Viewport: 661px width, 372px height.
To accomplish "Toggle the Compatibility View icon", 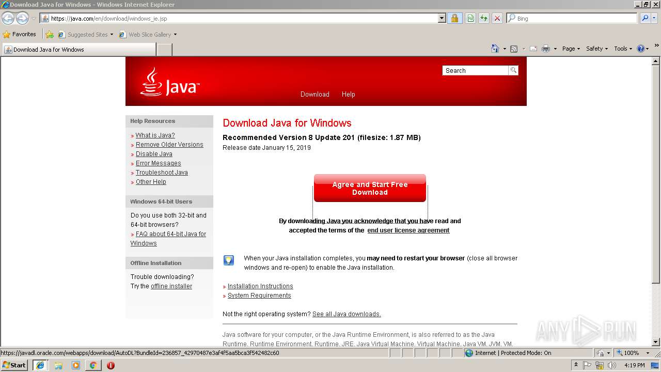I will (x=470, y=18).
